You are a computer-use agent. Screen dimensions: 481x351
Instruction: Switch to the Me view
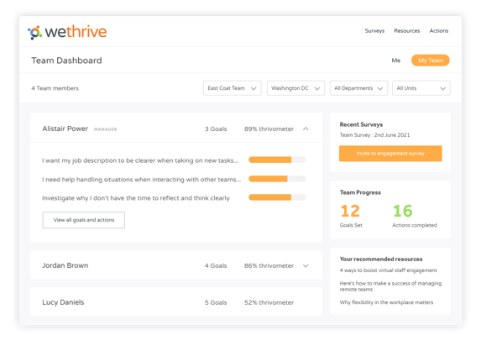(x=396, y=60)
